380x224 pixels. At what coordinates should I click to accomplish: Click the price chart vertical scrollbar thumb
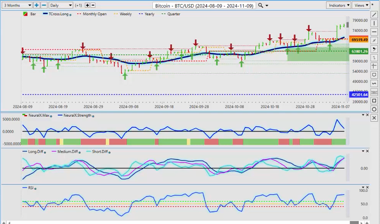point(348,25)
